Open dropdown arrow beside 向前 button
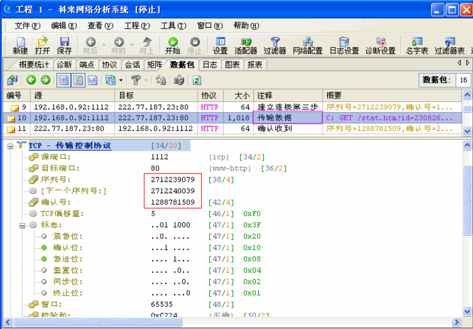Image resolution: width=473 pixels, height=329 pixels. tap(132, 45)
